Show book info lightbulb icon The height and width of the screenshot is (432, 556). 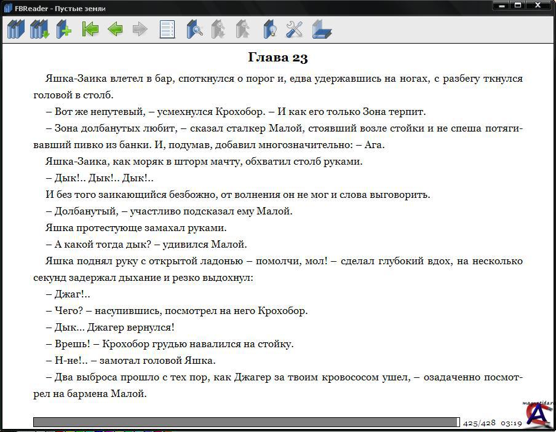[x=269, y=29]
